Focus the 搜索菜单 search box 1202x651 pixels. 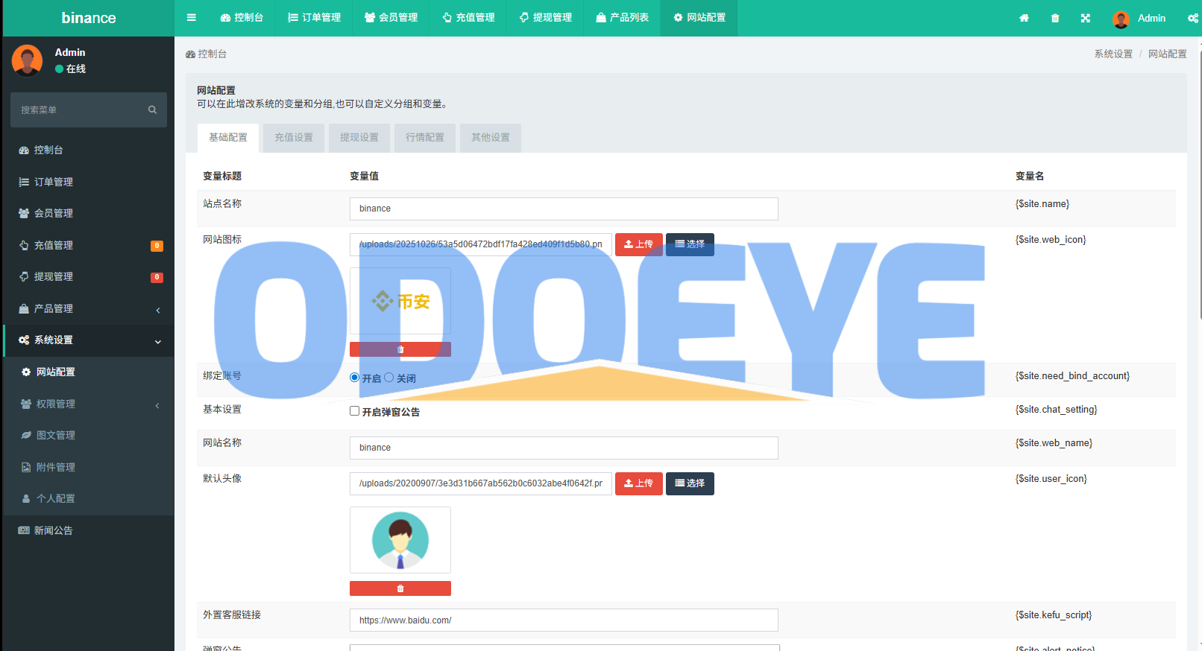click(78, 109)
